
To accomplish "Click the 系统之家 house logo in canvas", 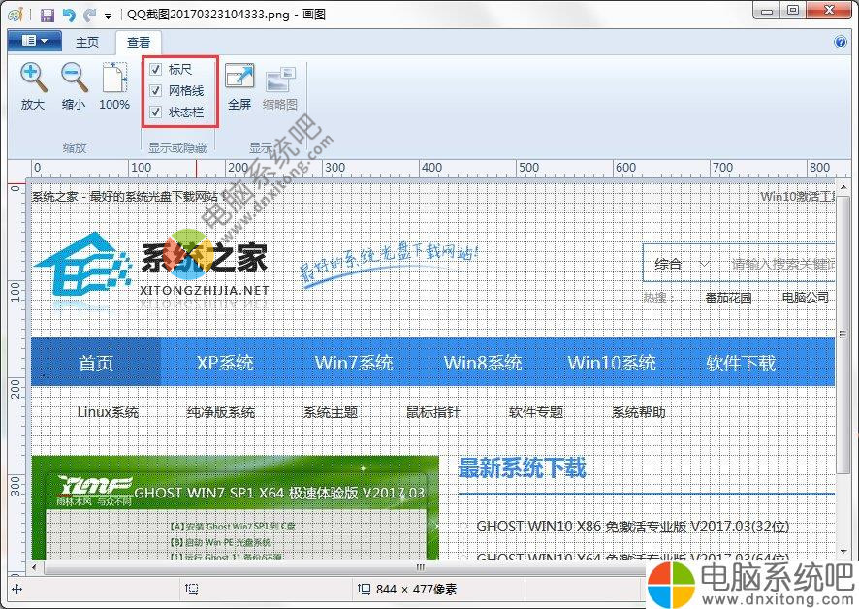I will point(83,265).
